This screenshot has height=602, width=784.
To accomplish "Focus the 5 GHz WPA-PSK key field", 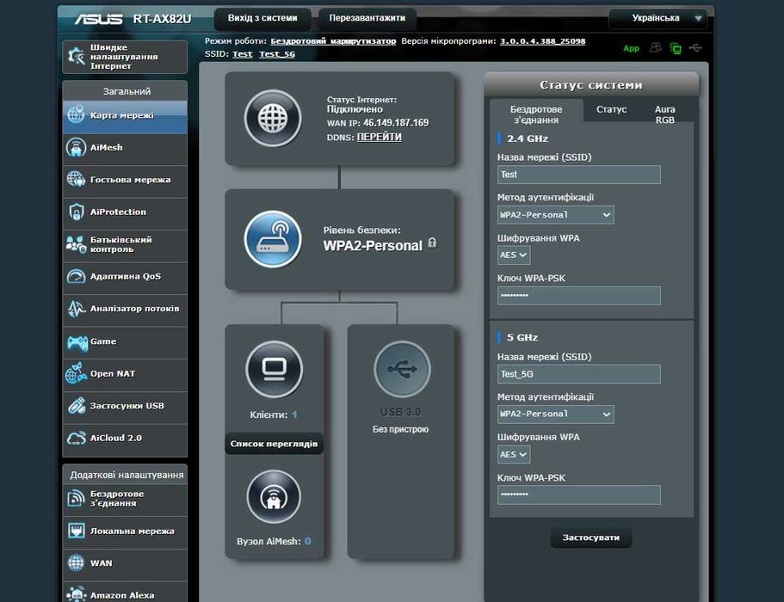I will 578,494.
